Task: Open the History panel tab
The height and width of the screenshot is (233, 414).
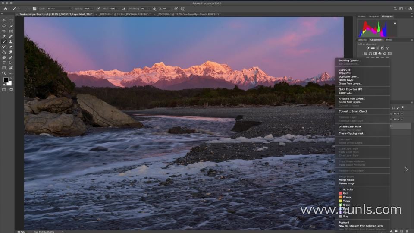Action: click(x=361, y=16)
